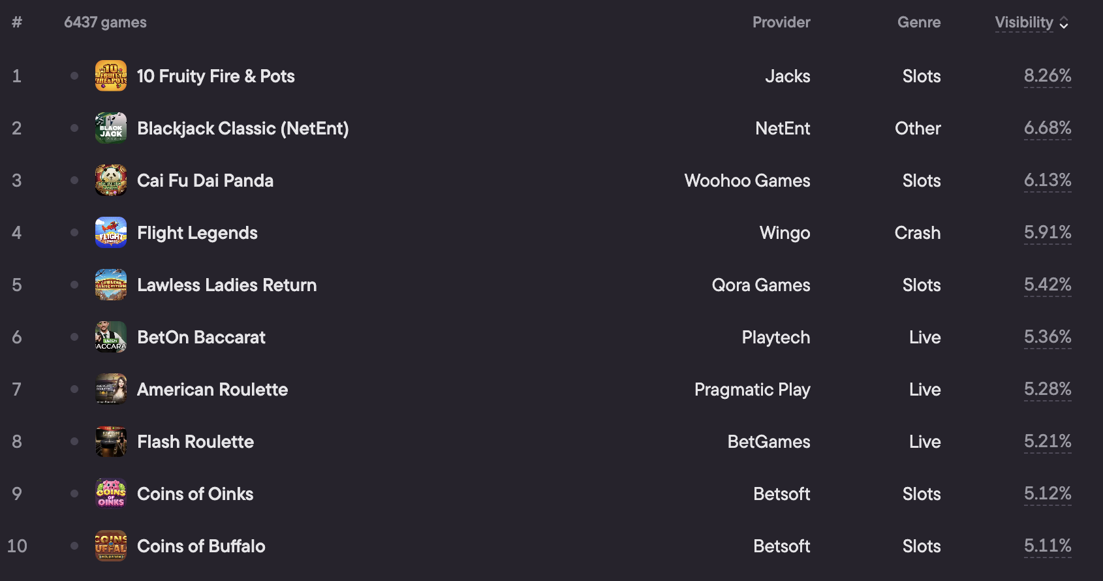
Task: Click the Provider column header
Action: click(781, 22)
